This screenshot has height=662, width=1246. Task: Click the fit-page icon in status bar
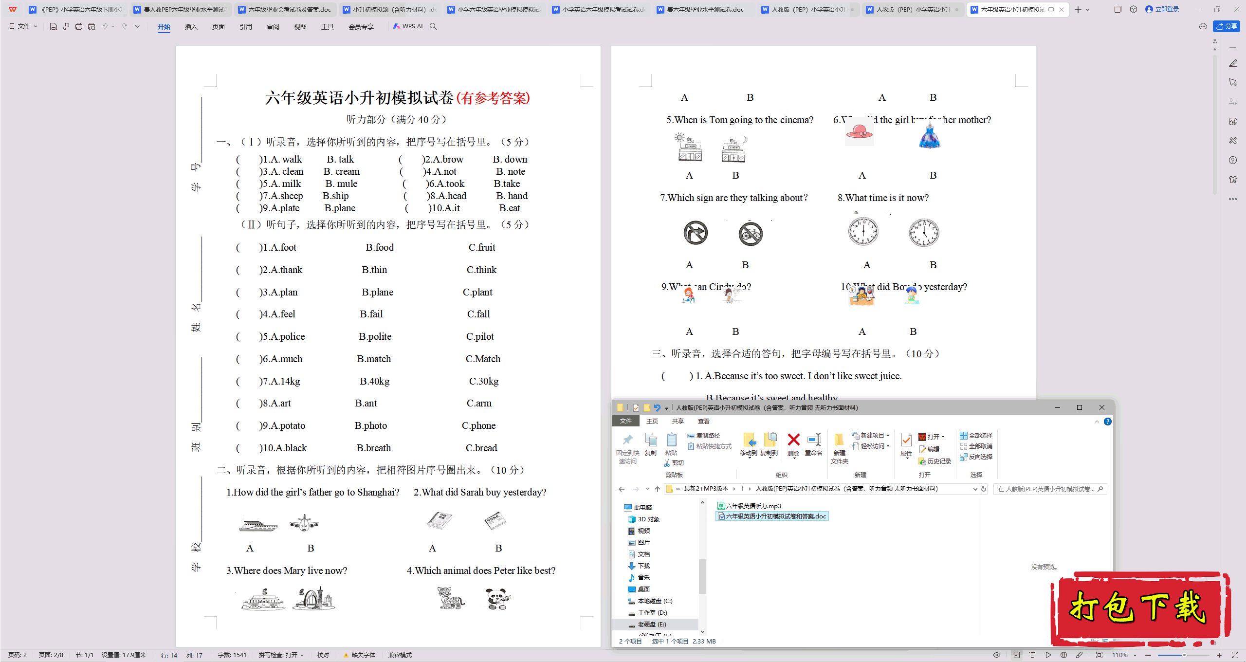1099,655
